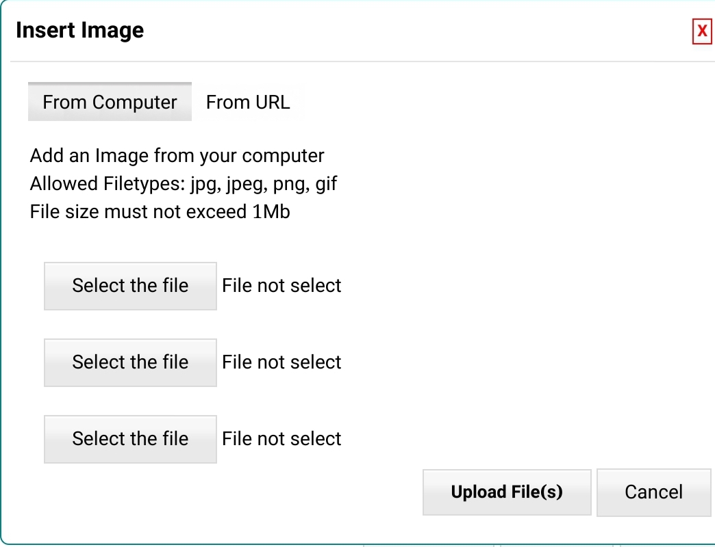Click the third File not select status label
Image resolution: width=715 pixels, height=547 pixels.
coord(281,439)
